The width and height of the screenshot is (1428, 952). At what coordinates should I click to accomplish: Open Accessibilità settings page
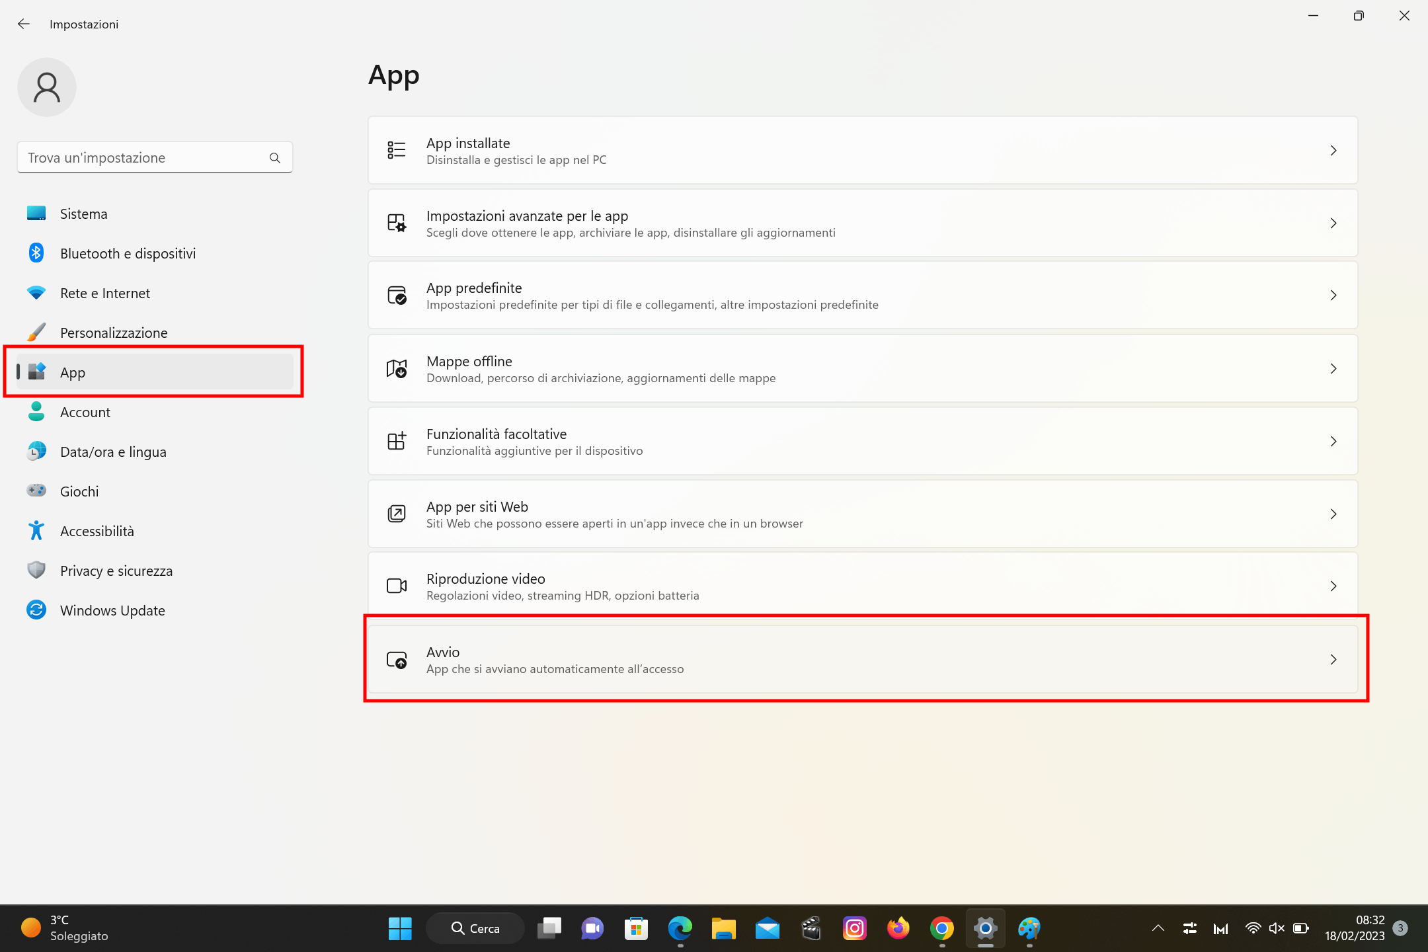point(97,532)
